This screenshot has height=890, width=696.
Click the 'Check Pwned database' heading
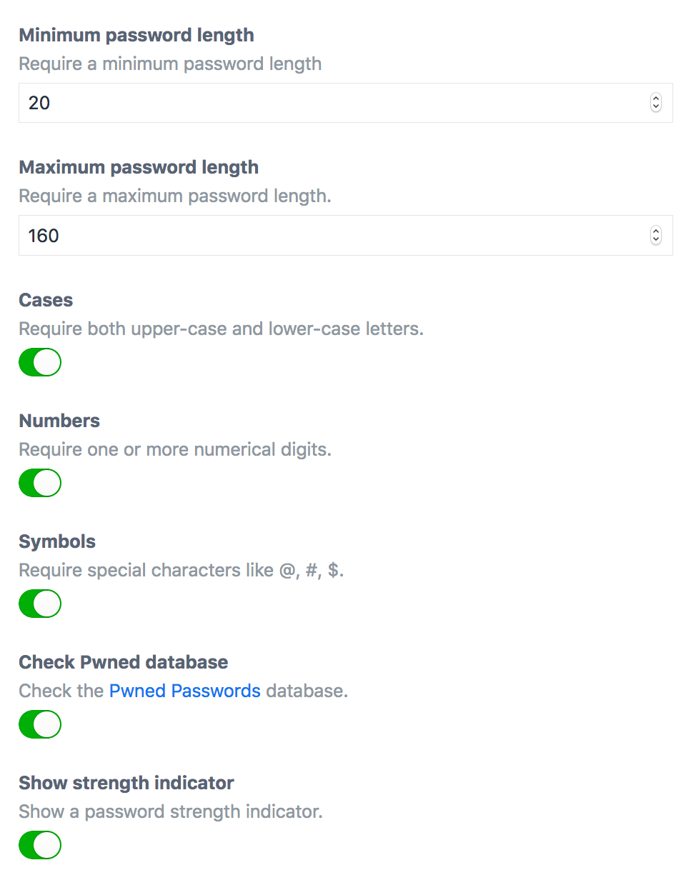coord(124,662)
